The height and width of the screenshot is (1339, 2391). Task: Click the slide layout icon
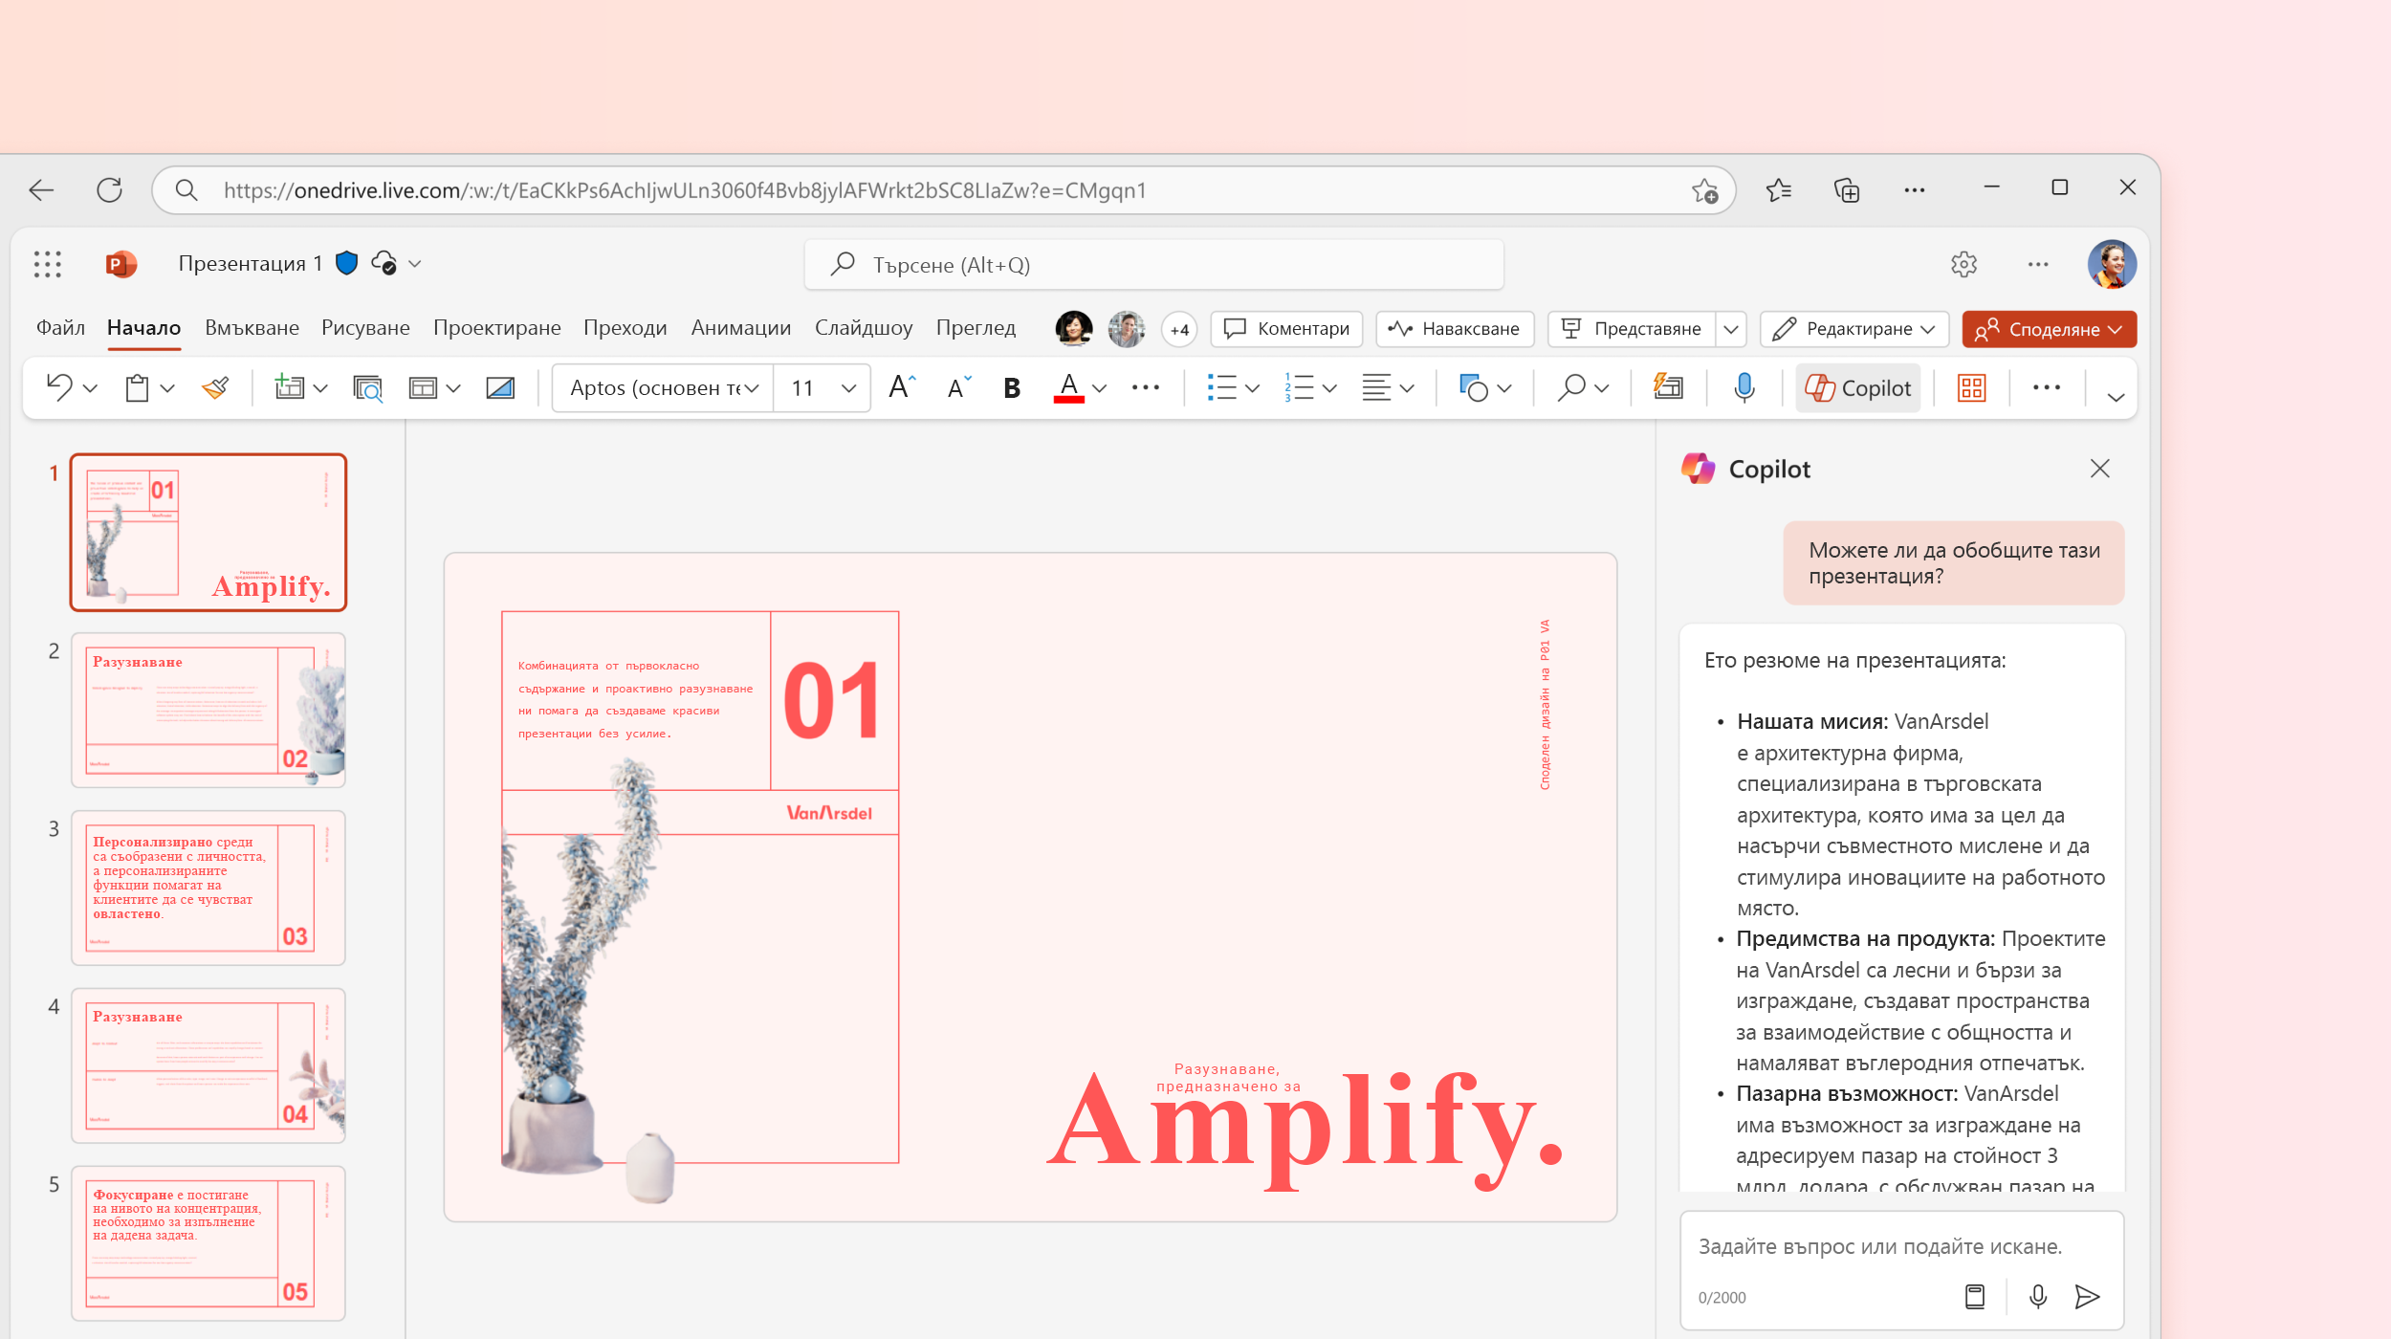pyautogui.click(x=423, y=387)
